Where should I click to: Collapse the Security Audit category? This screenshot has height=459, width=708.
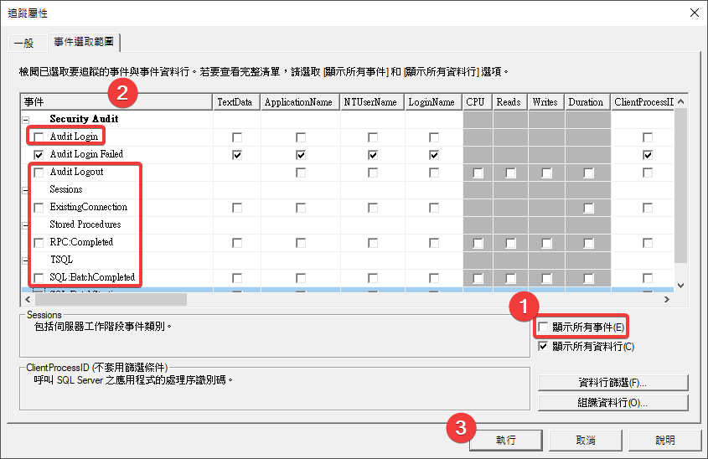pyautogui.click(x=25, y=120)
